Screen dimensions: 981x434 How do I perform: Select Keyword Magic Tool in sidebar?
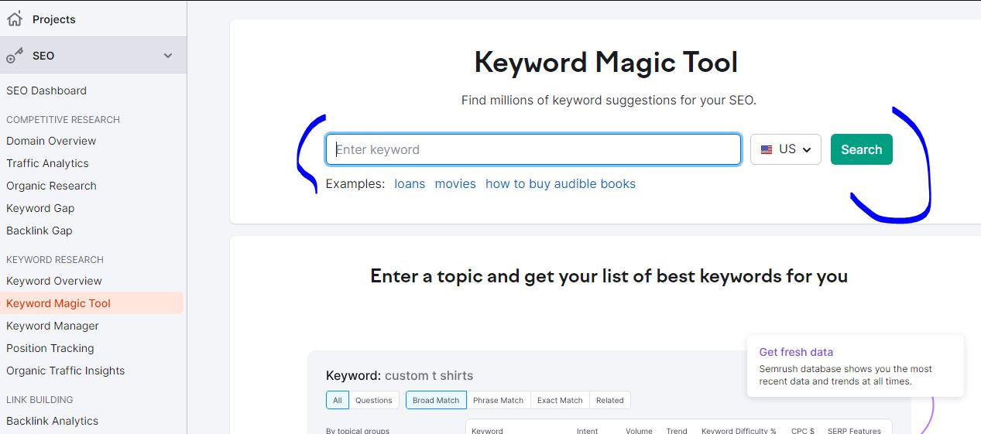pos(92,303)
